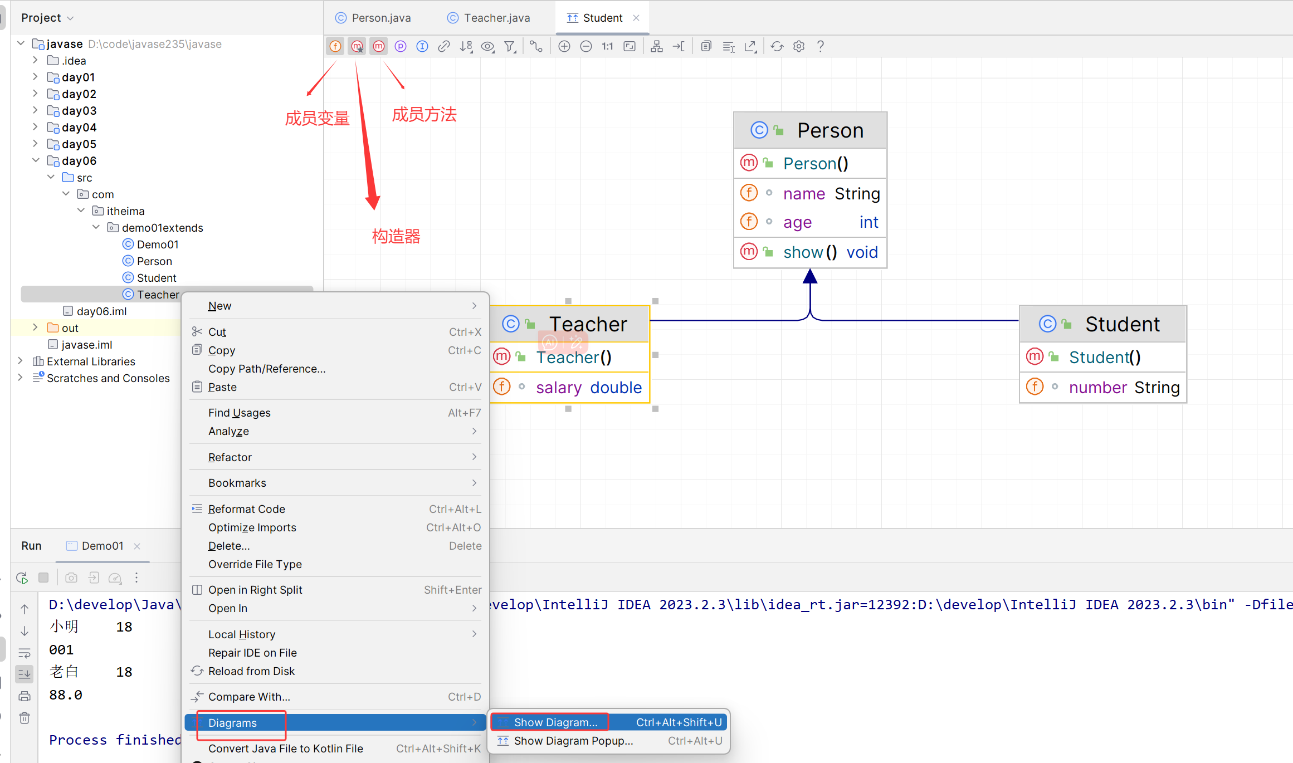The width and height of the screenshot is (1293, 763).
Task: Open the Project view dropdown
Action: (47, 18)
